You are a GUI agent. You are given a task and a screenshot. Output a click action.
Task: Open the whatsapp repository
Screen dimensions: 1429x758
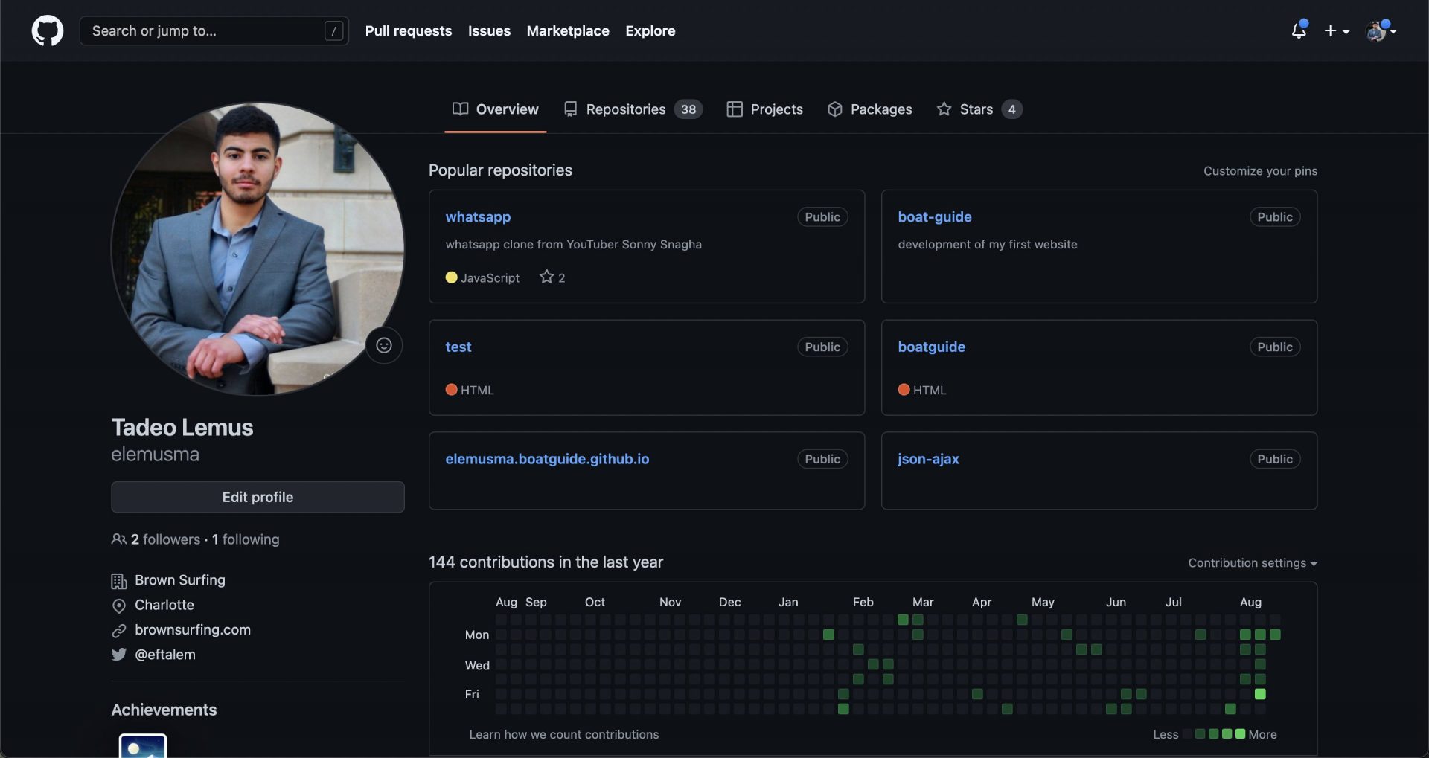point(478,217)
